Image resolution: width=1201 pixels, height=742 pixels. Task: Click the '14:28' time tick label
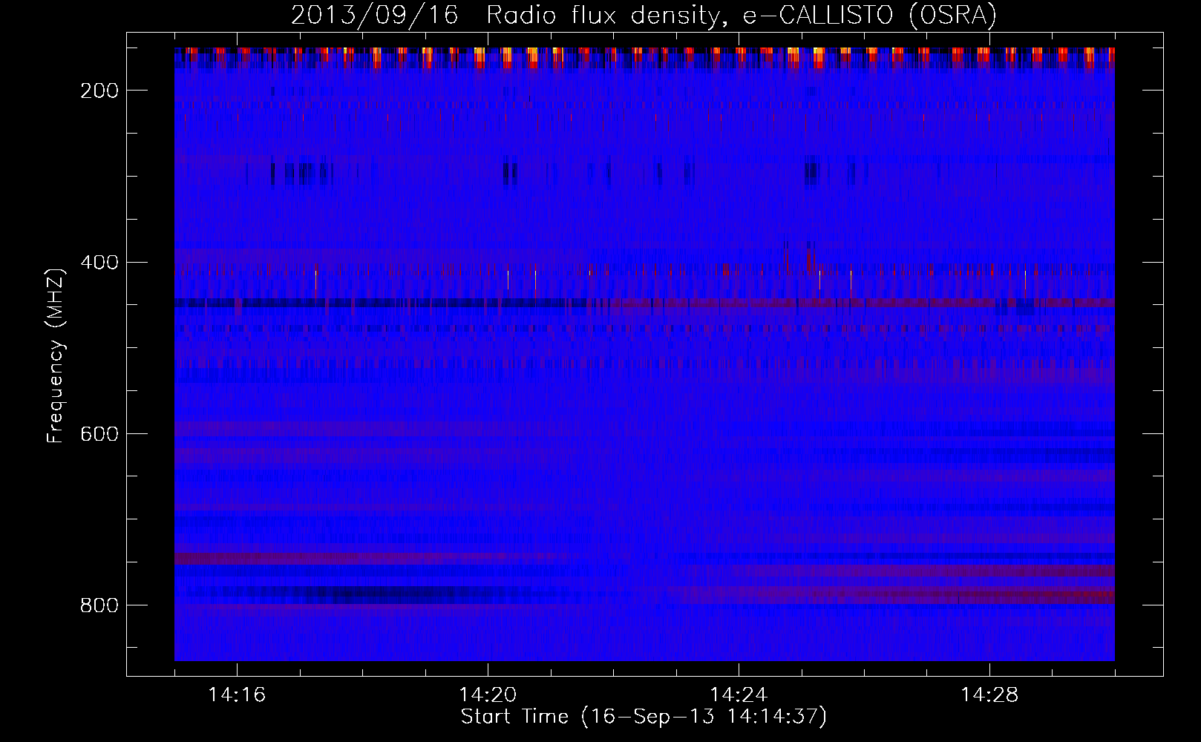[x=989, y=695]
